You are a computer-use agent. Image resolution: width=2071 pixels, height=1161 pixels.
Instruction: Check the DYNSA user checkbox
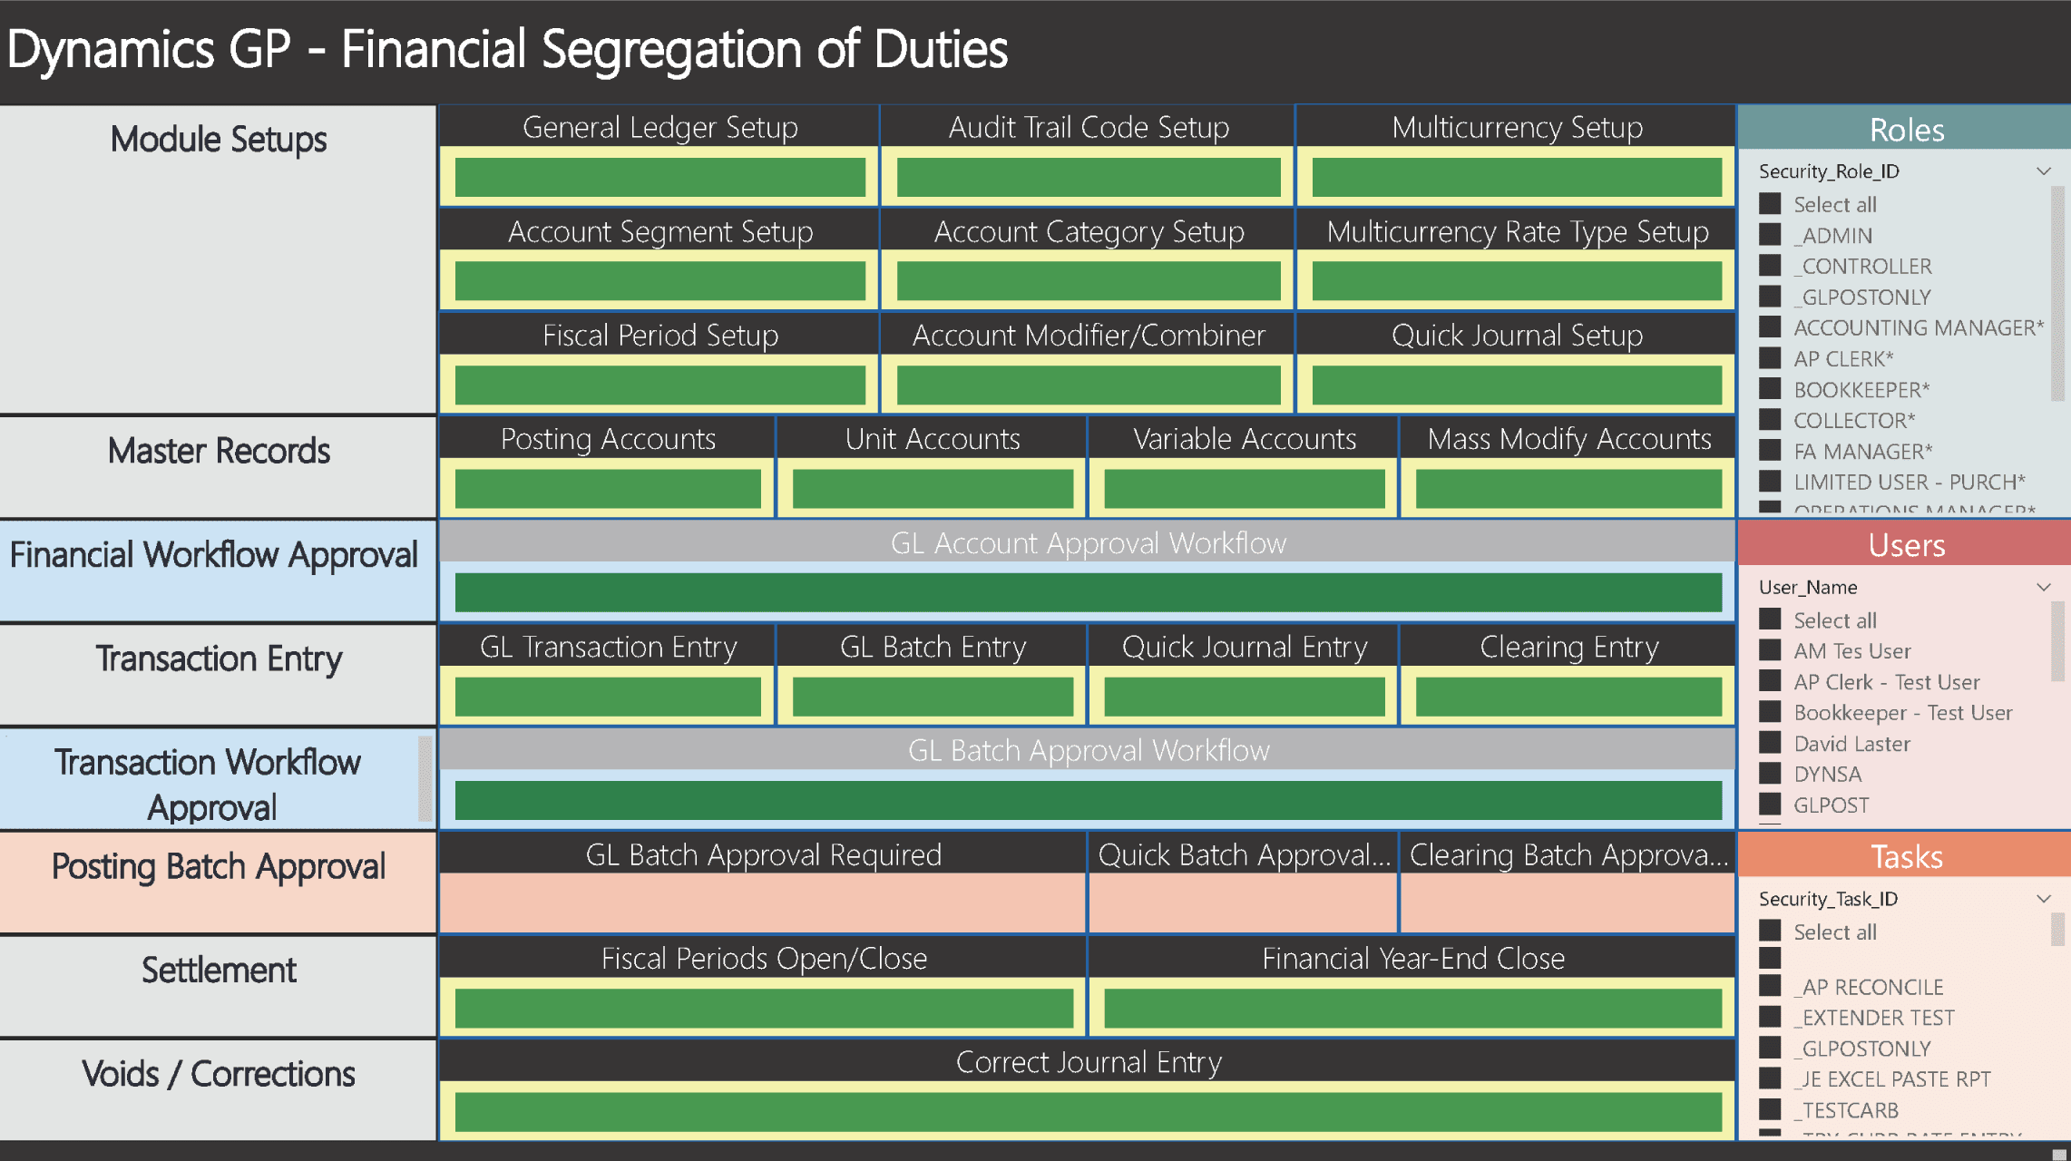tap(1770, 774)
